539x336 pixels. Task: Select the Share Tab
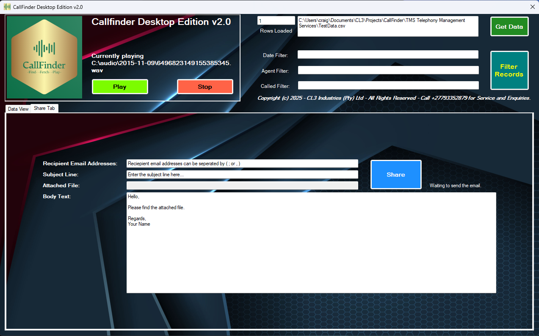point(44,108)
